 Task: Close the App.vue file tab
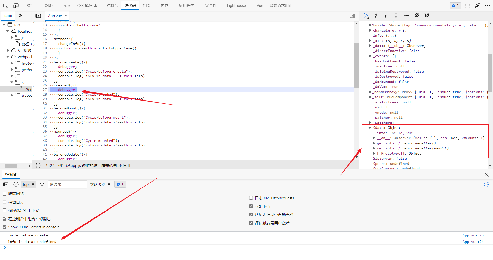66,16
